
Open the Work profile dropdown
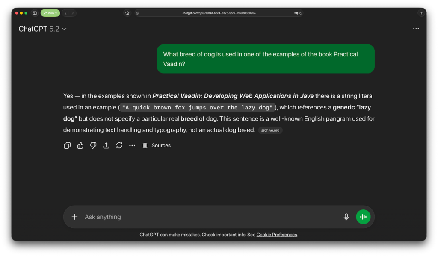click(50, 13)
